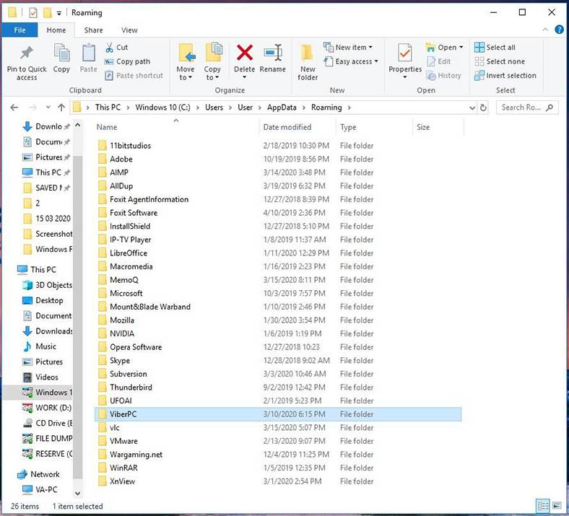Go to Windows 10 (C:) breadcrumb
The image size is (569, 516).
[x=162, y=108]
